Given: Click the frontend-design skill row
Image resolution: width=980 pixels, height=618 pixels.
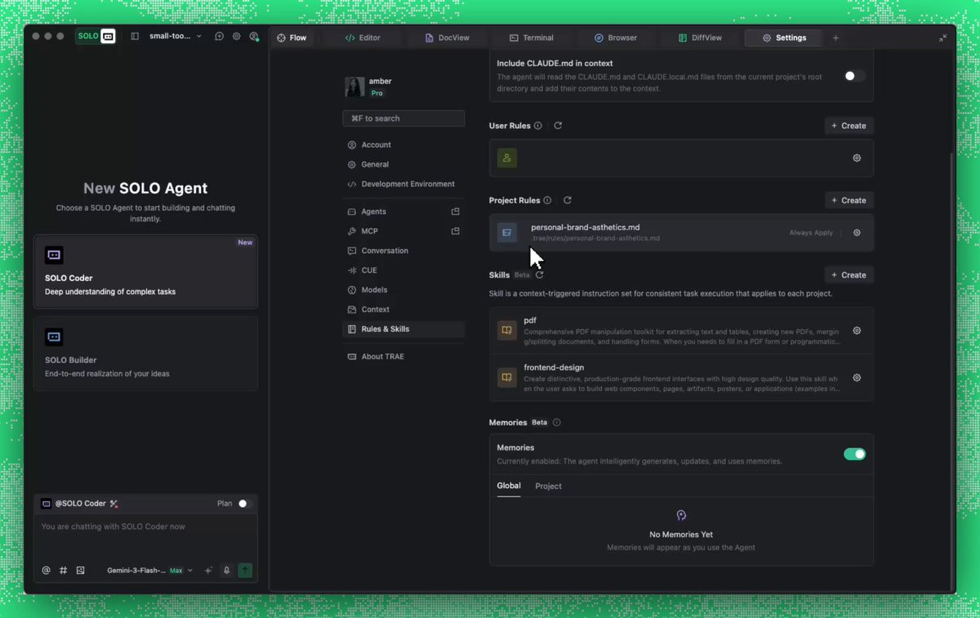Looking at the screenshot, I should [681, 378].
